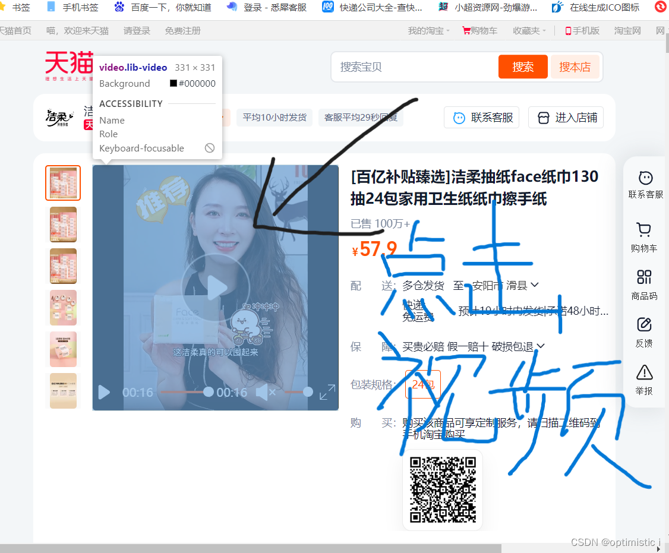The width and height of the screenshot is (669, 553).
Task: Select the third product thumbnail
Action: pyautogui.click(x=63, y=266)
